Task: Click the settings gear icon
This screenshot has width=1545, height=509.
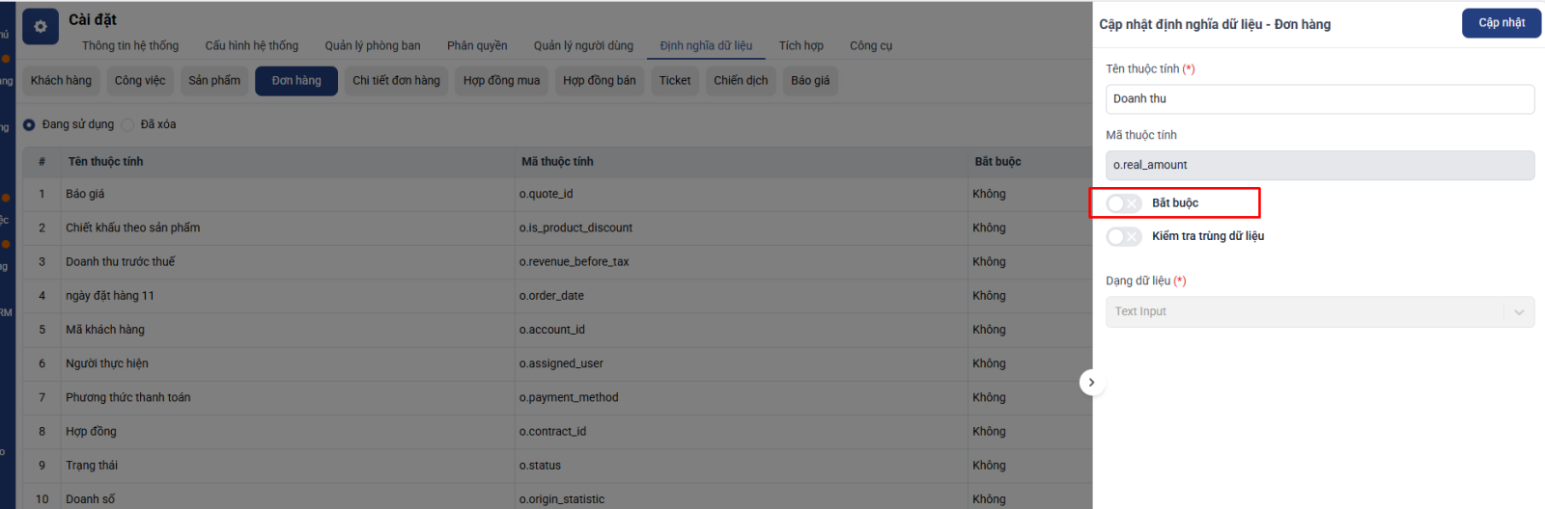Action: [x=41, y=27]
